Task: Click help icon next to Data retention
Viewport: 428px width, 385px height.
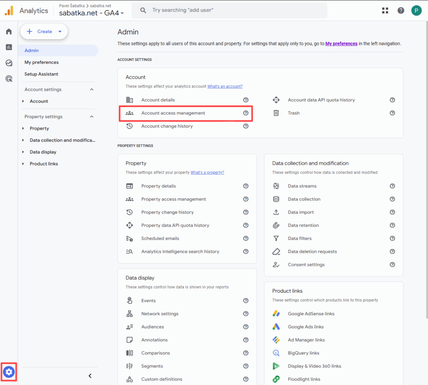Action: click(392, 225)
